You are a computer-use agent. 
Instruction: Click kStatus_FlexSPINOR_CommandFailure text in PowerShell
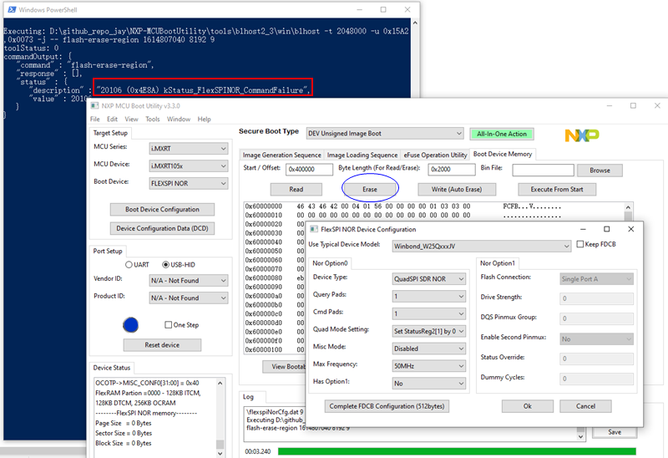234,90
